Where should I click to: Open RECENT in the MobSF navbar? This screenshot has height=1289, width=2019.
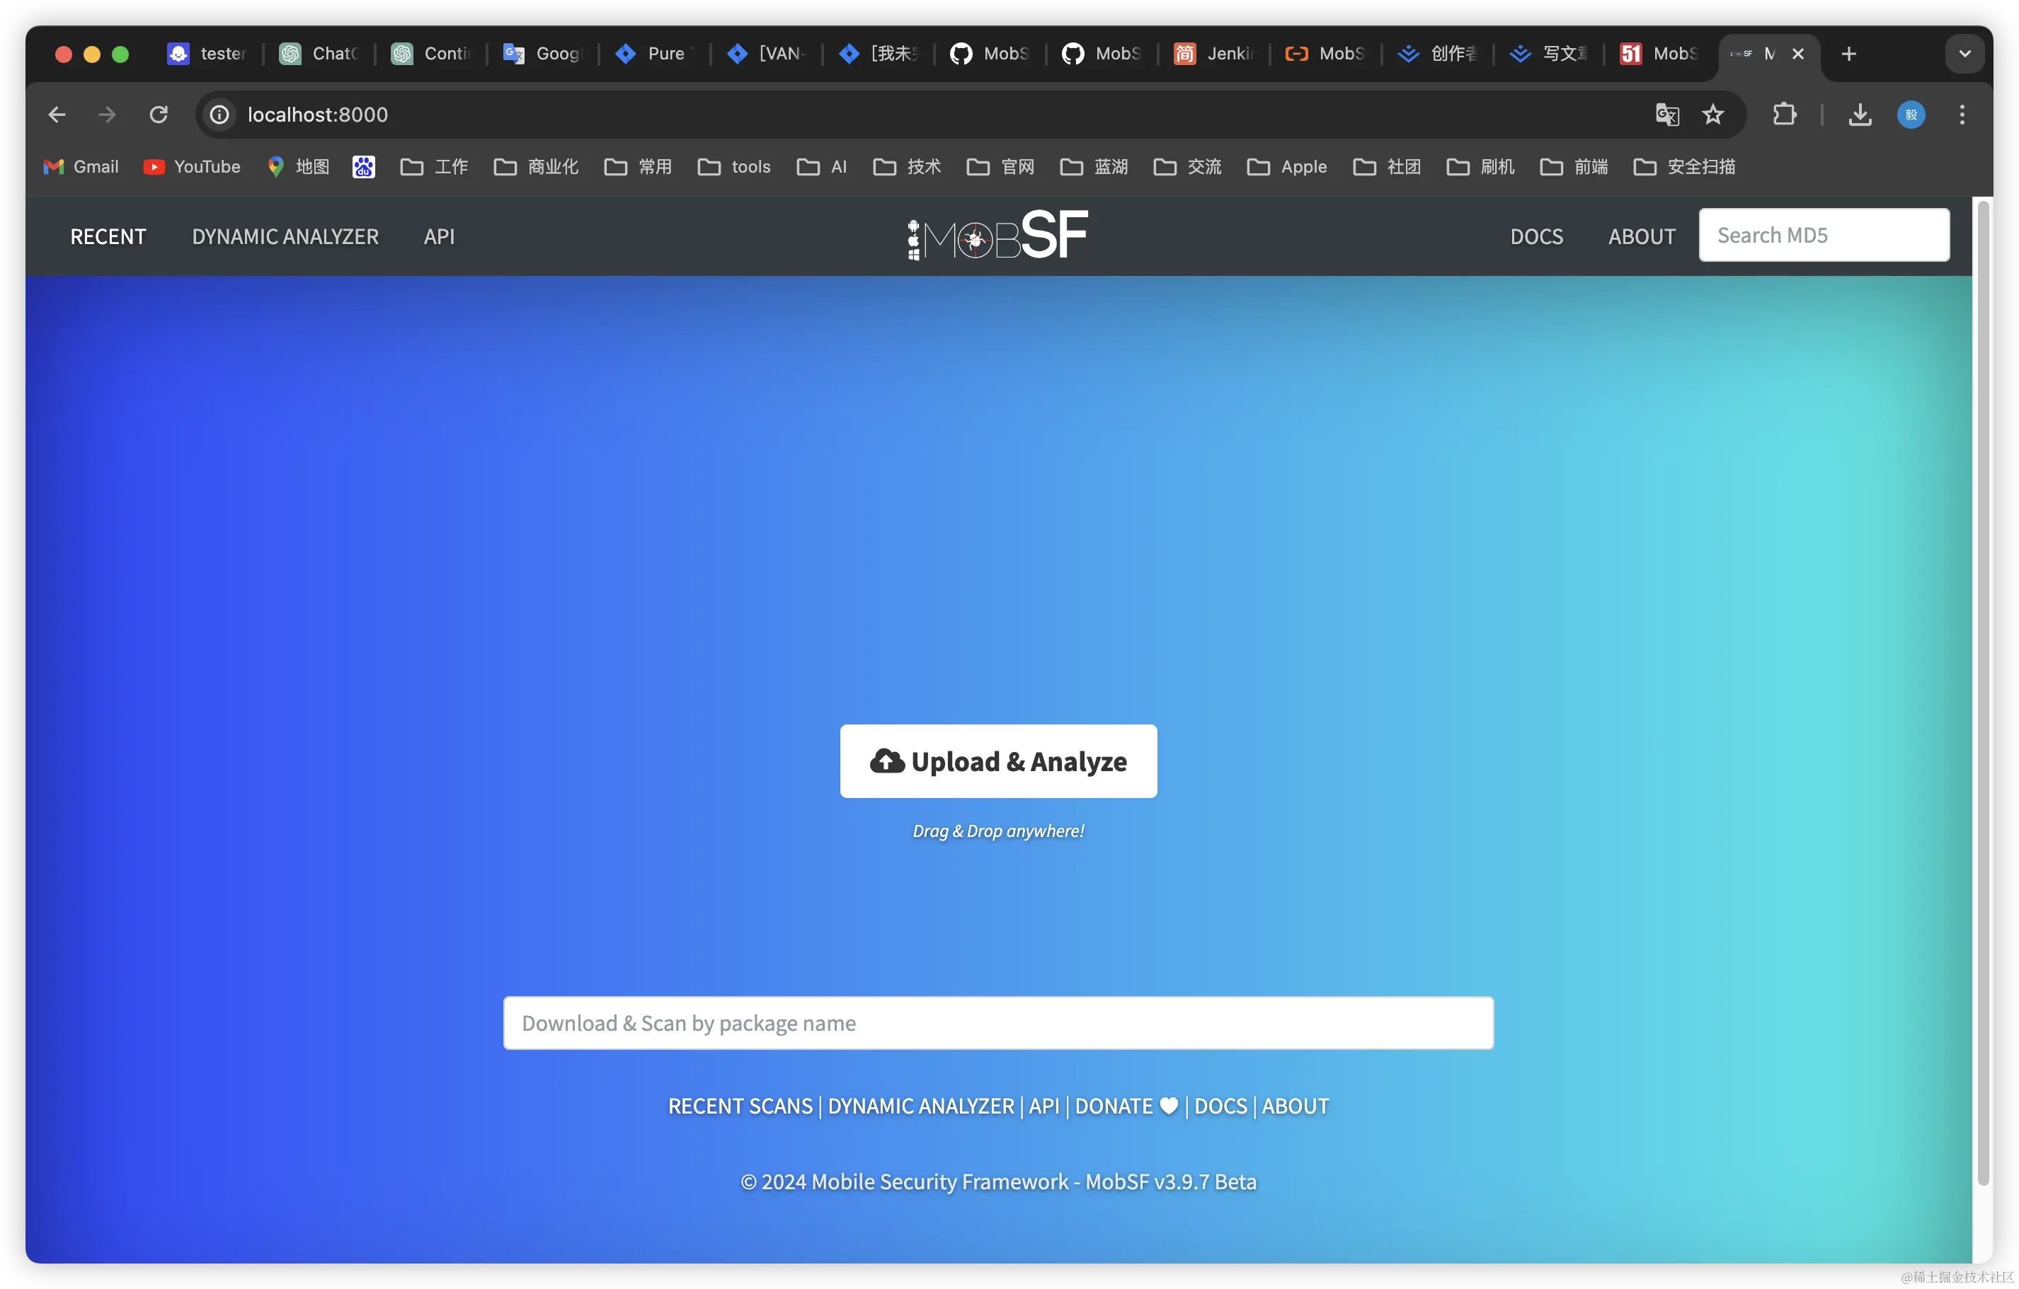[108, 236]
